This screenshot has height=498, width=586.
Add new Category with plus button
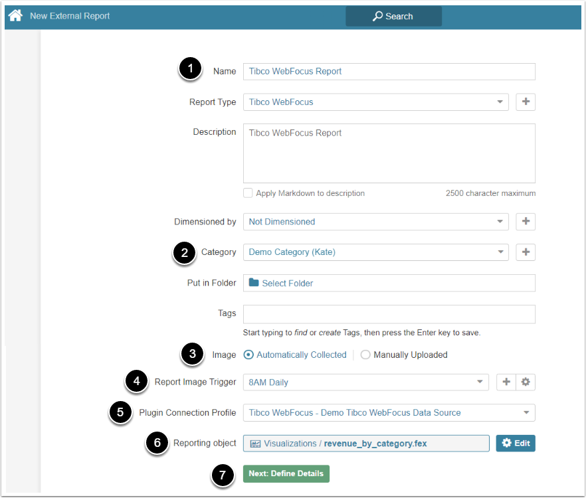(x=526, y=252)
